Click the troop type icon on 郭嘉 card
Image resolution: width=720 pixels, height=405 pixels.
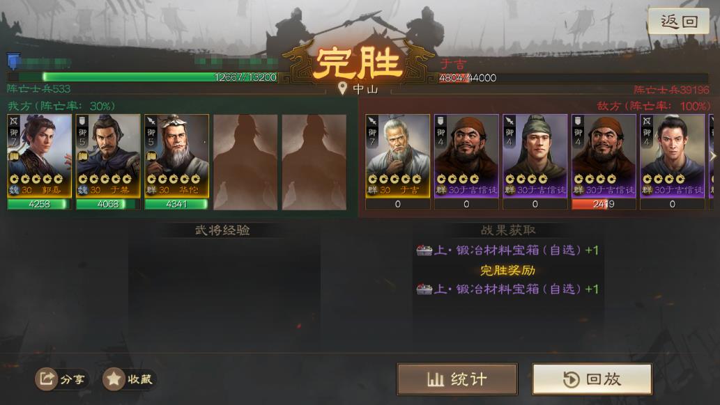pos(14,121)
